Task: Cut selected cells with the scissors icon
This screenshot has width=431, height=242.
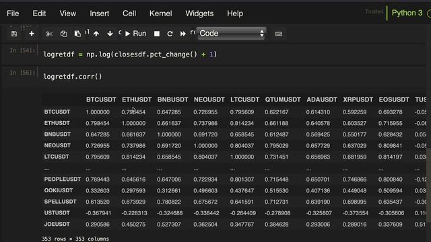Action: (49, 34)
